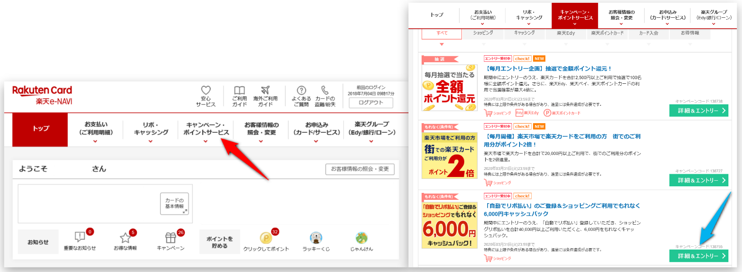Select the 楽天Edy filter tab
742x272 pixels.
(565, 33)
